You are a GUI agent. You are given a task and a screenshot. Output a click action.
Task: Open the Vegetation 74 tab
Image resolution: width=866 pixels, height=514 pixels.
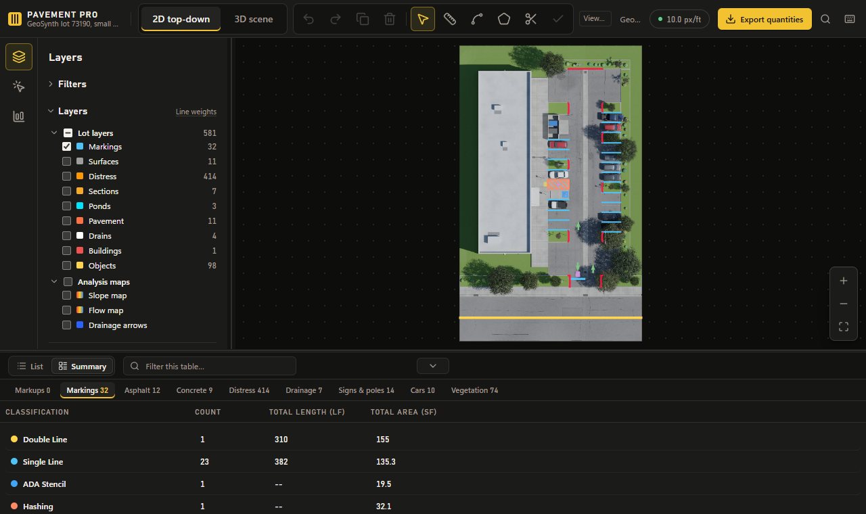point(474,390)
